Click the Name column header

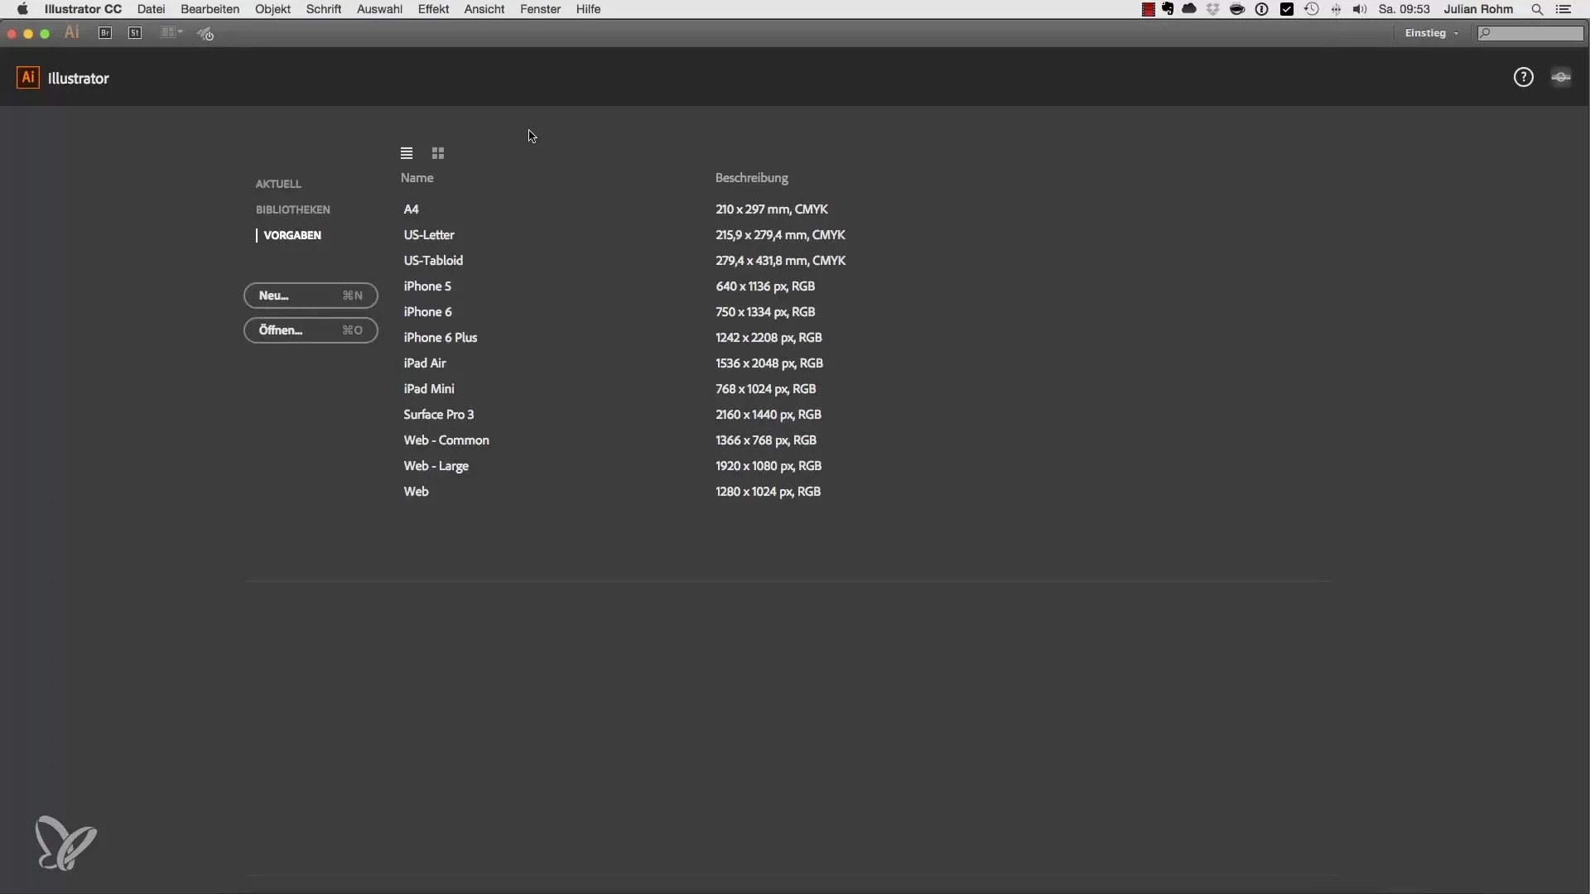pyautogui.click(x=417, y=178)
